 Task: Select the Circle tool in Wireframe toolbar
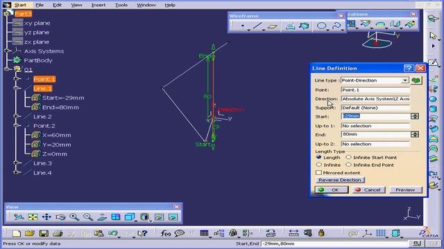[321, 26]
